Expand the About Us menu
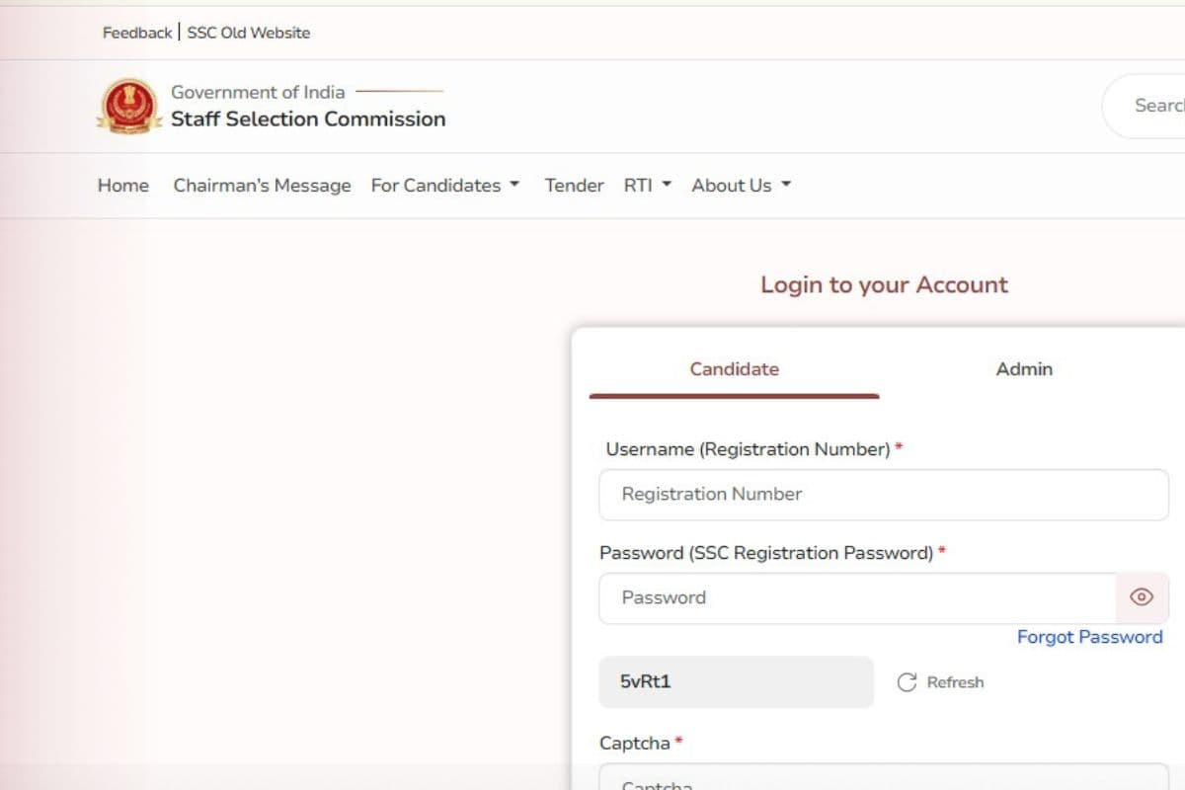1185x790 pixels. click(x=741, y=186)
